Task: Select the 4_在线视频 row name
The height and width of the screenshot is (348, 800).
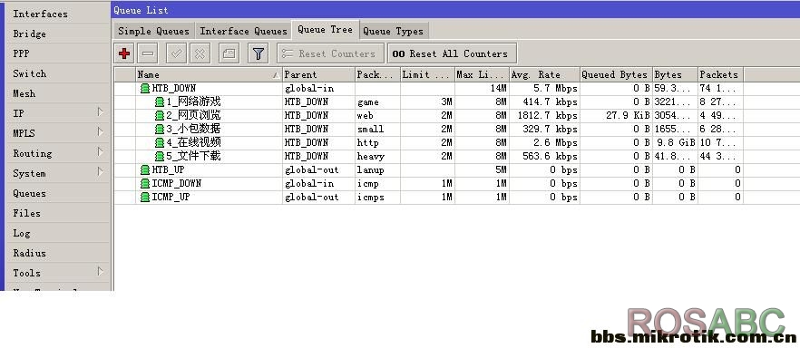Action: tap(193, 142)
